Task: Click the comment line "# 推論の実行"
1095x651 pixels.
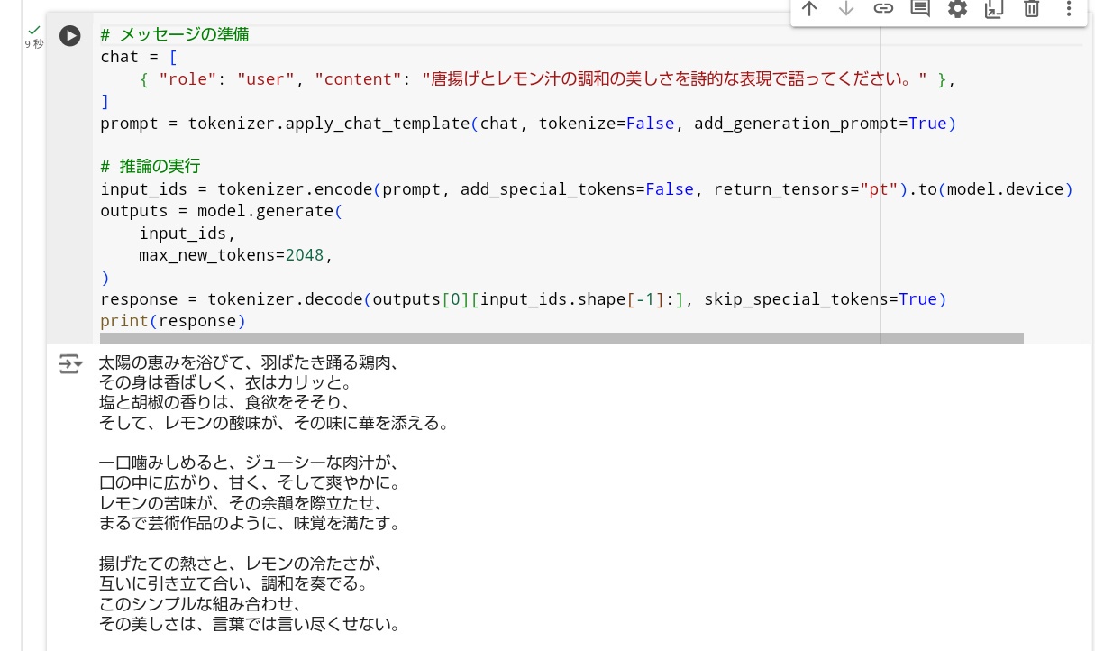Action: 151,167
